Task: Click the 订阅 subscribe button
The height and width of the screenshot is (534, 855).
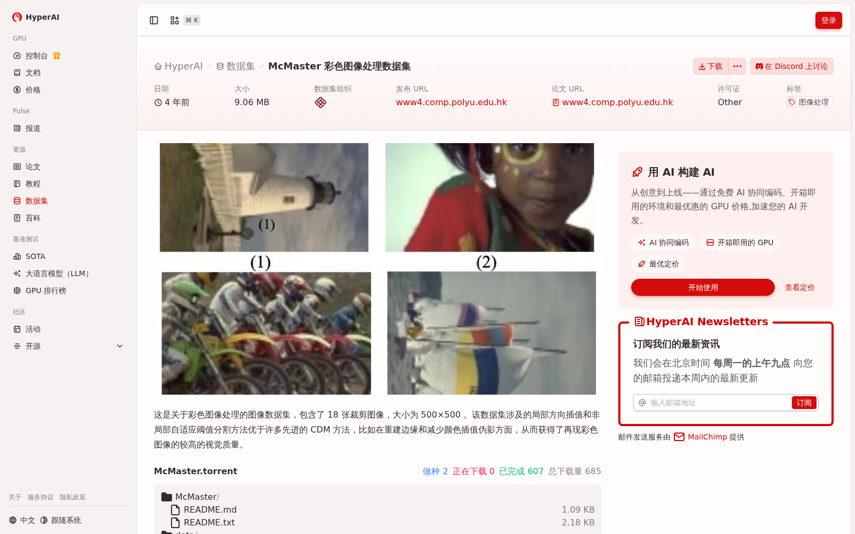Action: click(x=804, y=403)
